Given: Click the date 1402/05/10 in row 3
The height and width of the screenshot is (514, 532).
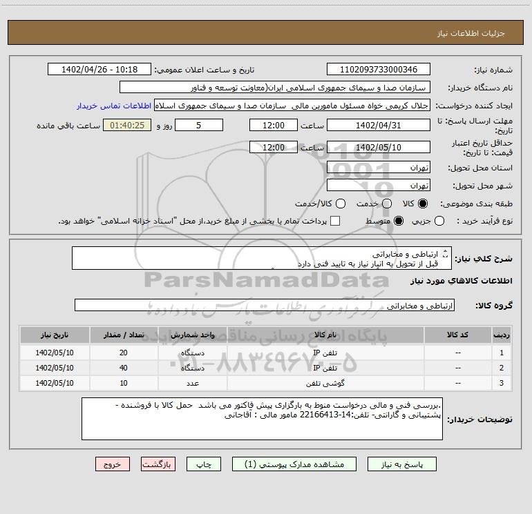Looking at the screenshot, I should pos(55,383).
